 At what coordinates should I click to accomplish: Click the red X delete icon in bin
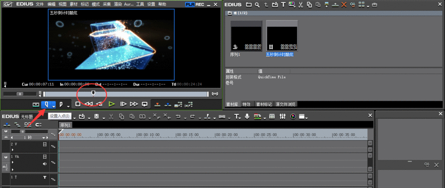[x=344, y=5]
